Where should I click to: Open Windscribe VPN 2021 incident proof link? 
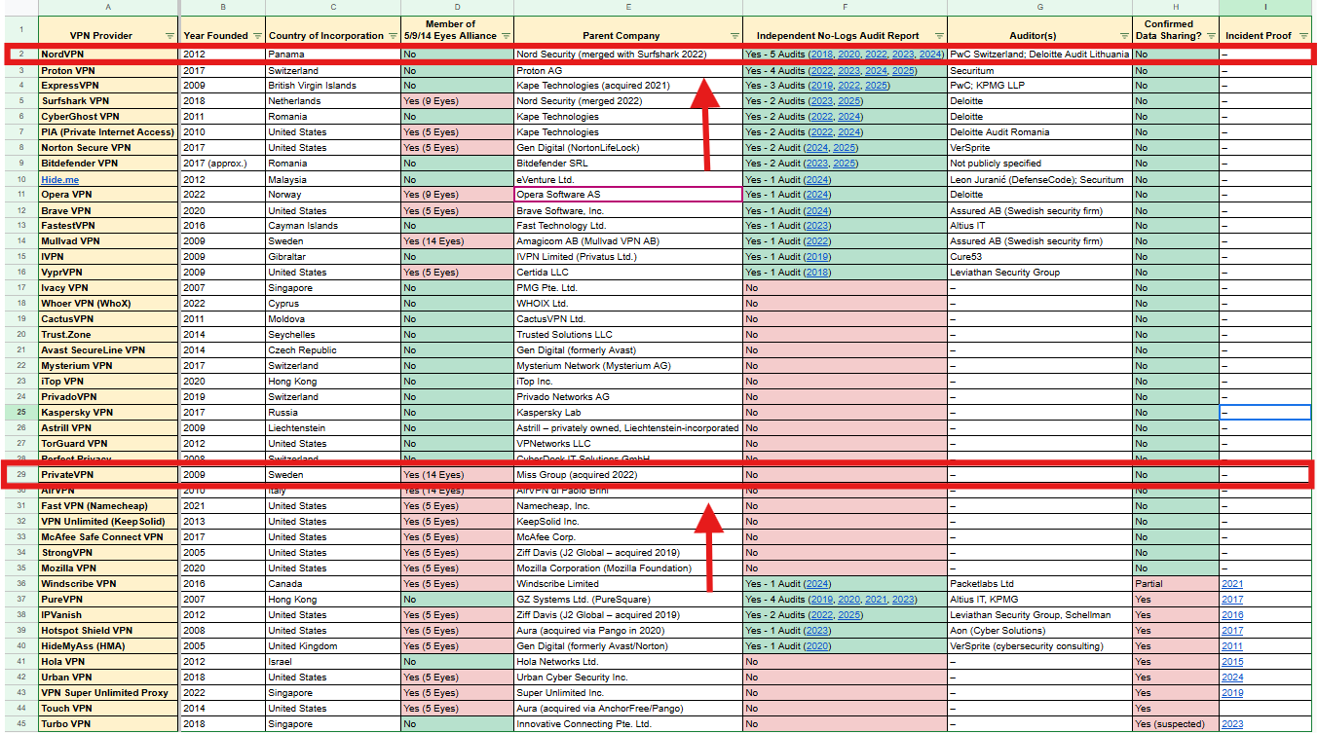pos(1231,584)
